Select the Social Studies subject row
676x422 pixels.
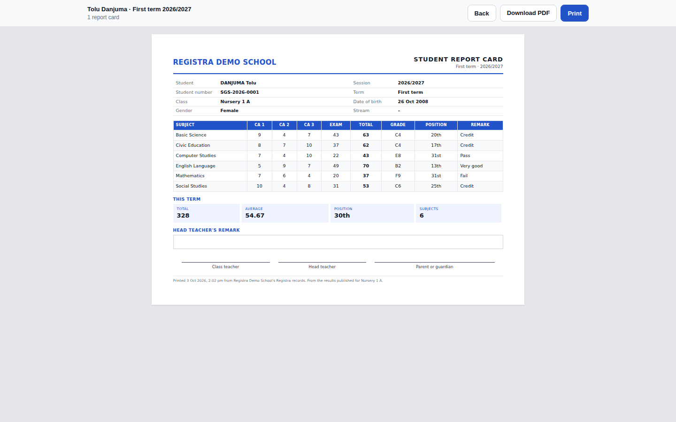tap(338, 186)
